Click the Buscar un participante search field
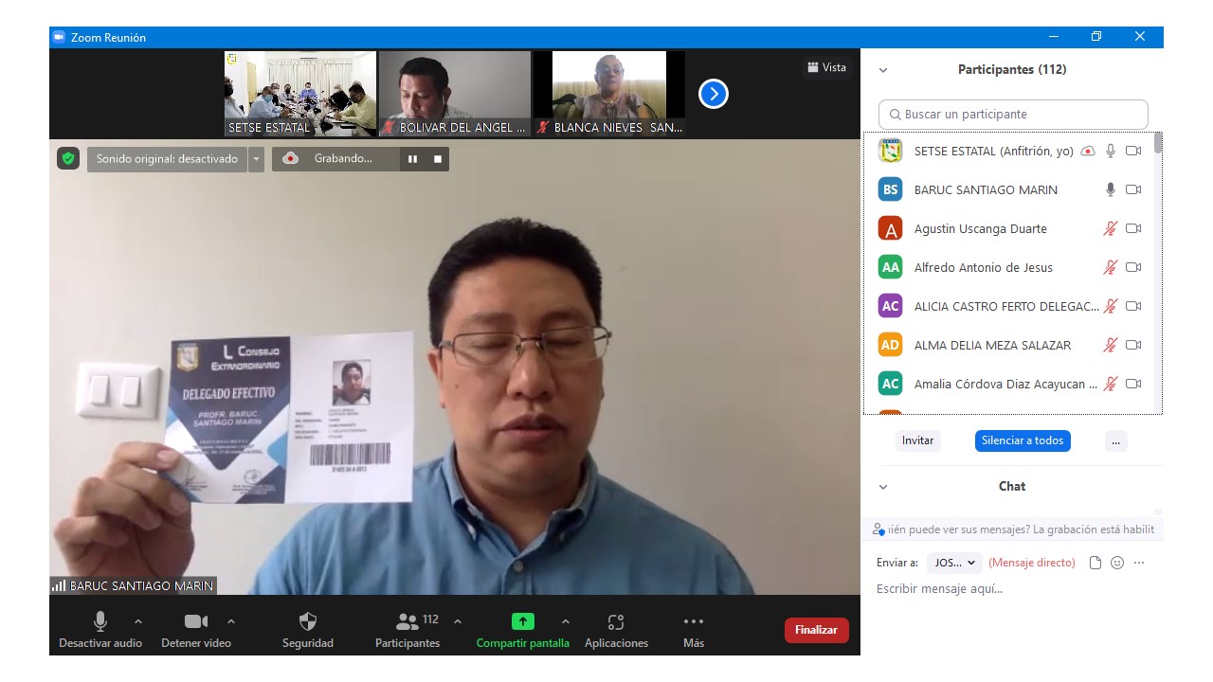The height and width of the screenshot is (682, 1213). 1013,115
